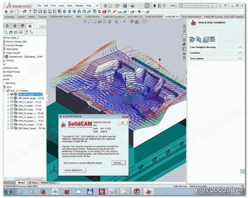Viewport: 248px width, 198px height.
Task: Check the HSM_Bound_target operation checkbox
Action: 12,128
